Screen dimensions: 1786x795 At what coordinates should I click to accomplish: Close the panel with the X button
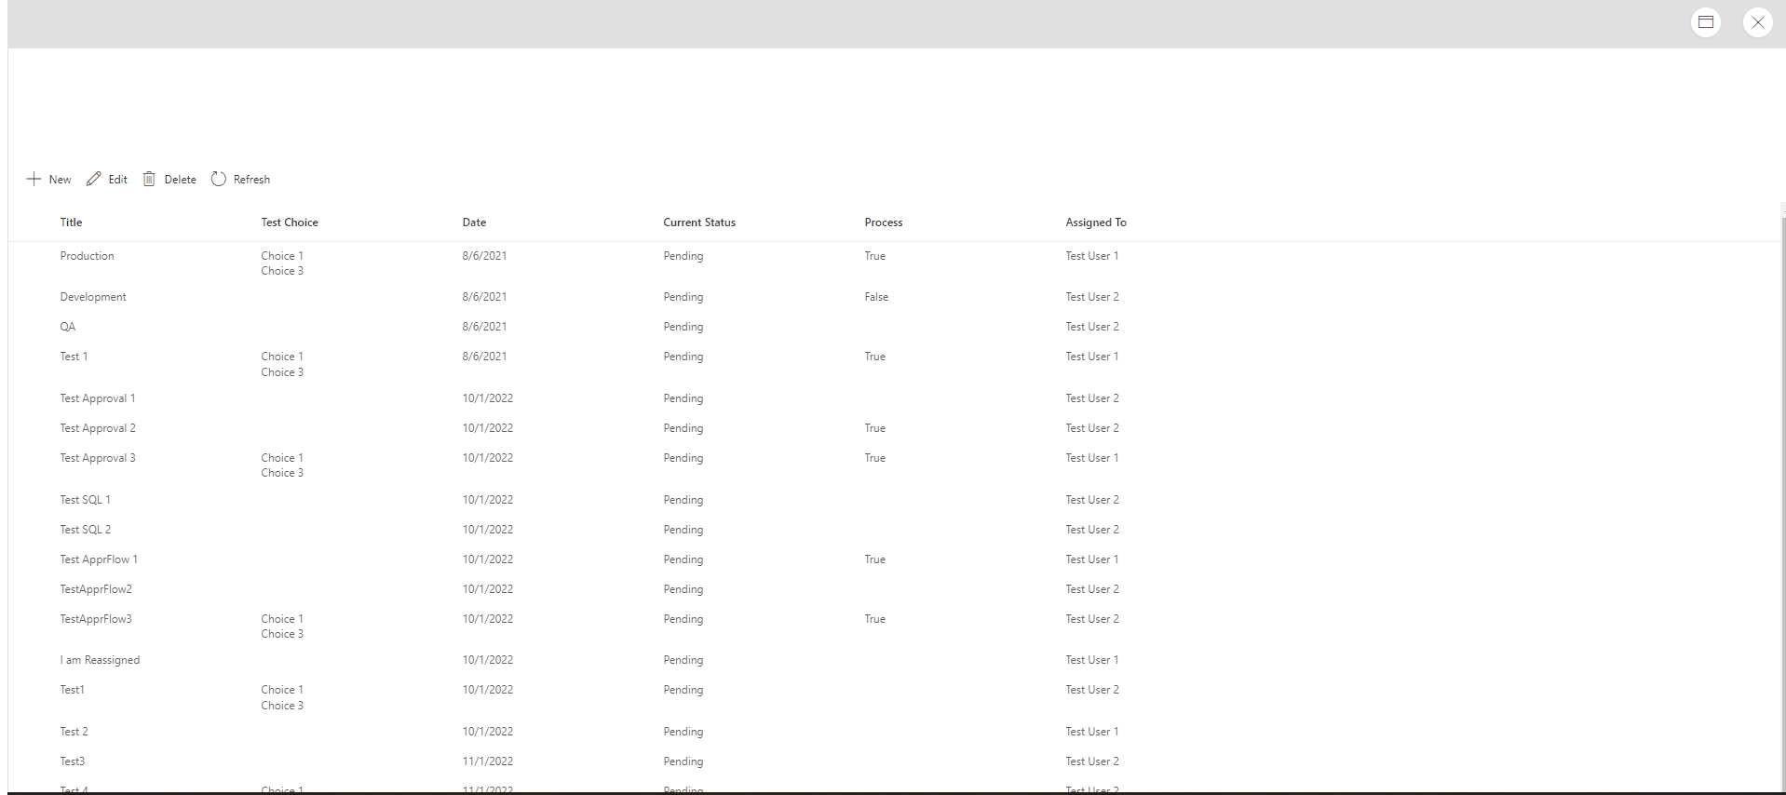point(1757,22)
